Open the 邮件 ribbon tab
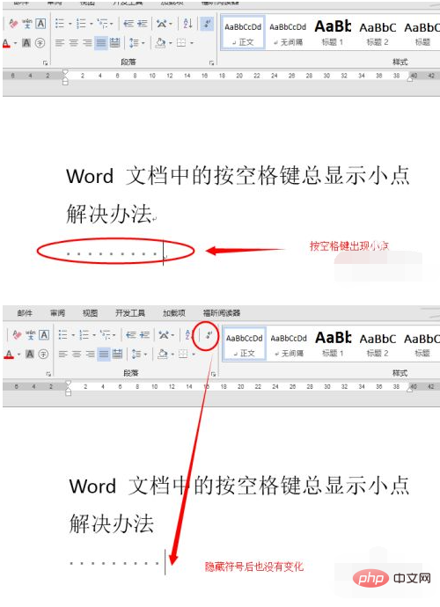 point(25,313)
